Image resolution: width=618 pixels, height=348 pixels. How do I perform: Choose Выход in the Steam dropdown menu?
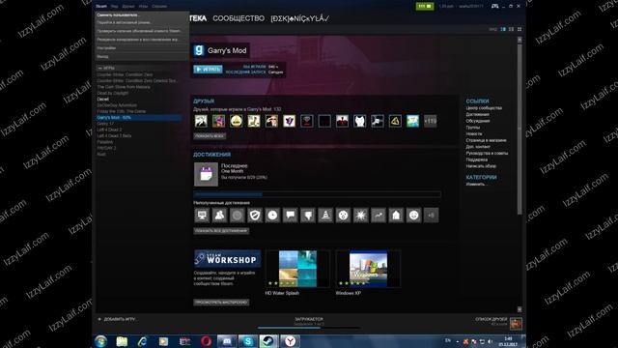[x=102, y=56]
